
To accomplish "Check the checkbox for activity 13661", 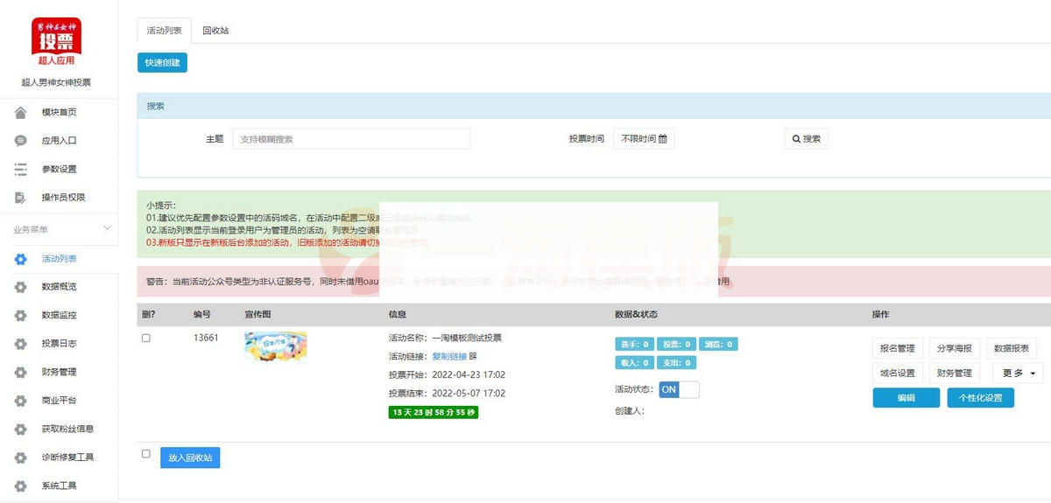I will [146, 338].
